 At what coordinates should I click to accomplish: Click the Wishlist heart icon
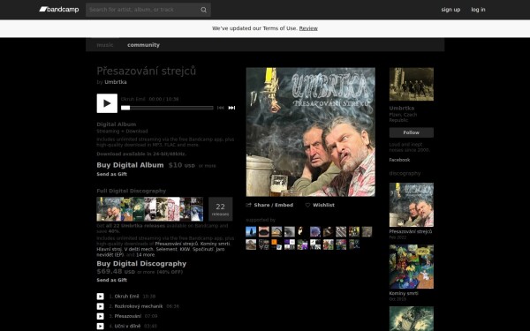tap(307, 205)
